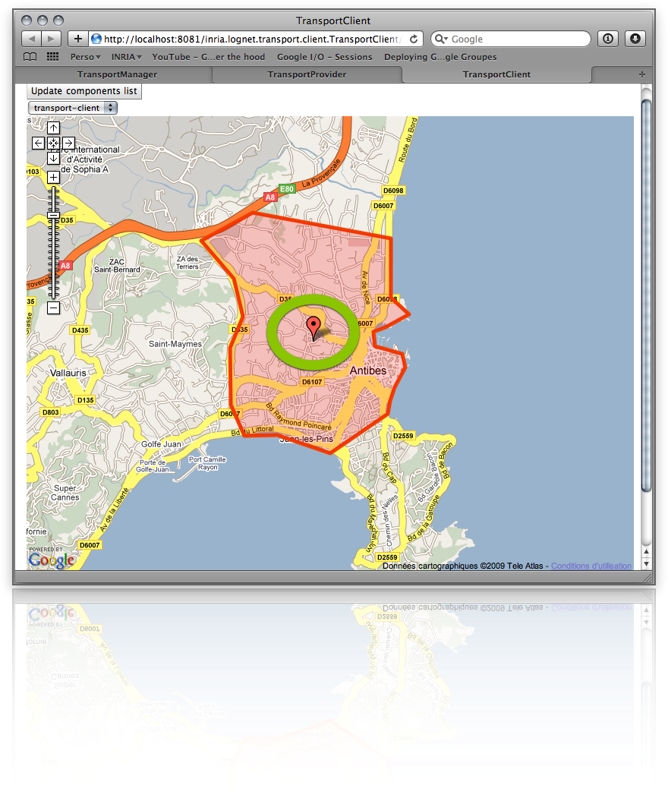This screenshot has width=668, height=795.
Task: Click the info toolbar button
Action: [608, 39]
